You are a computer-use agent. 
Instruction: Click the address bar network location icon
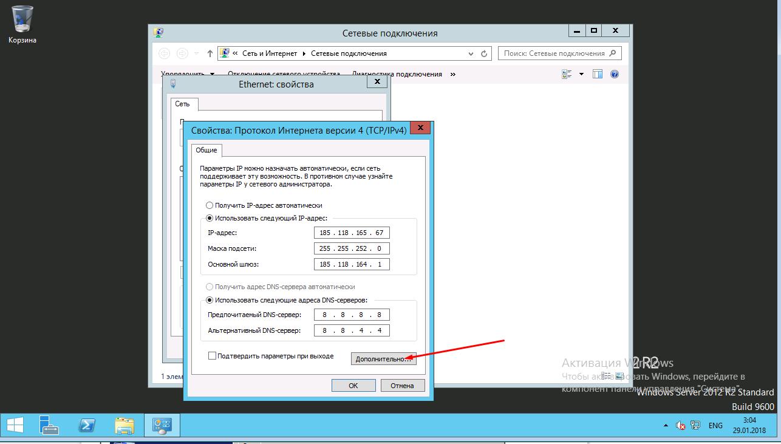point(224,53)
